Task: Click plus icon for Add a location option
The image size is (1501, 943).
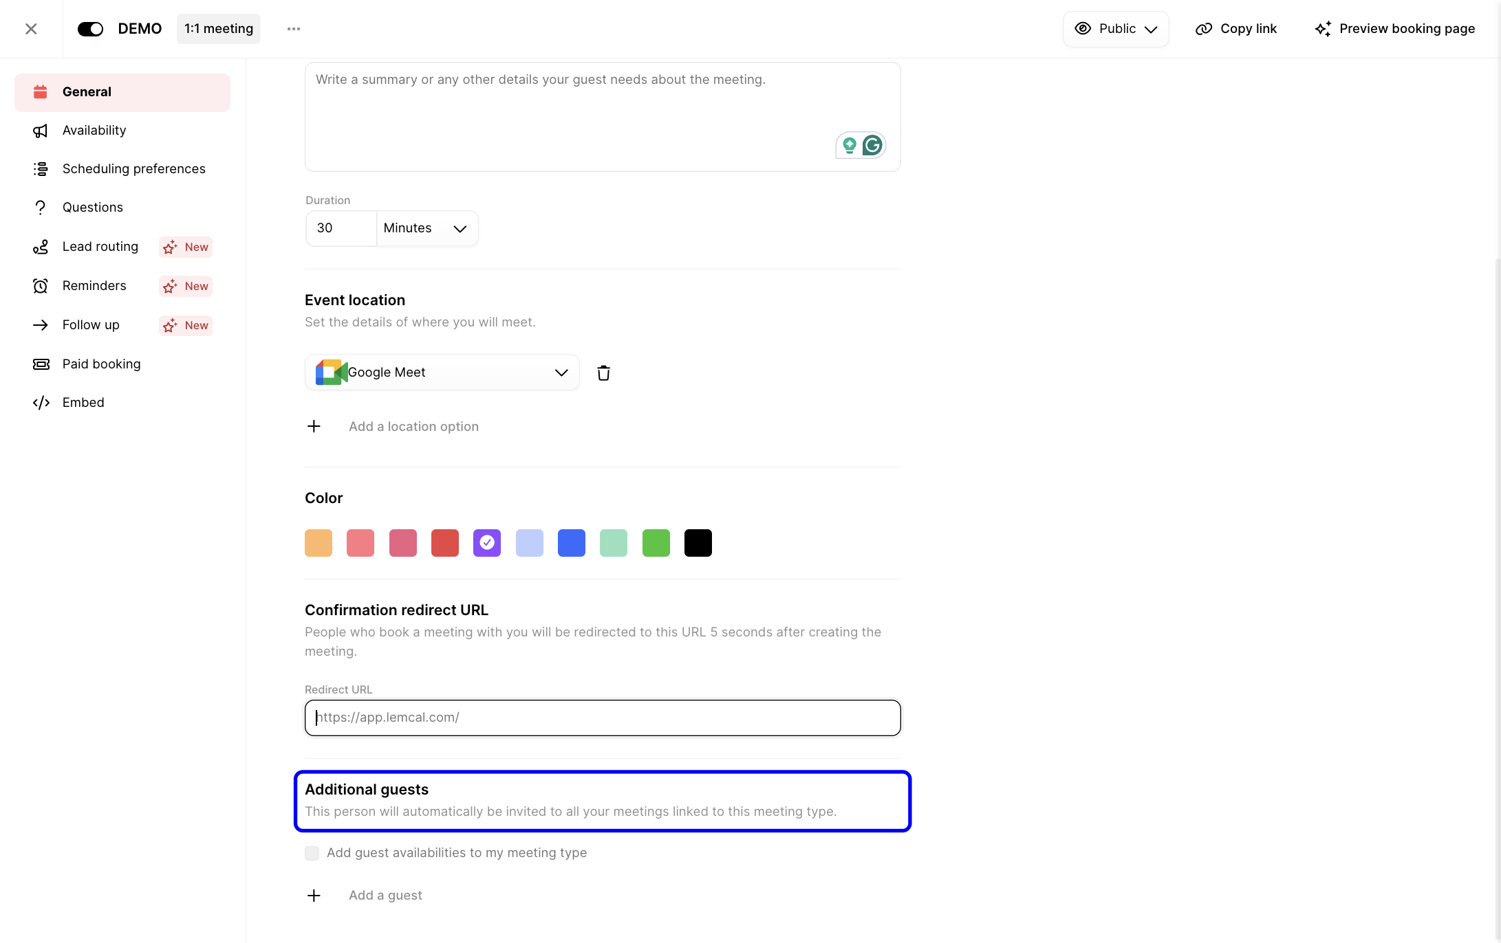Action: click(x=314, y=426)
